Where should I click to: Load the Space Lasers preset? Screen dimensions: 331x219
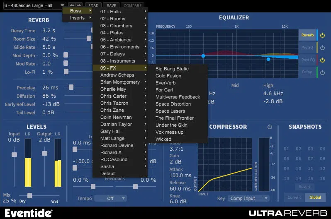(178, 111)
